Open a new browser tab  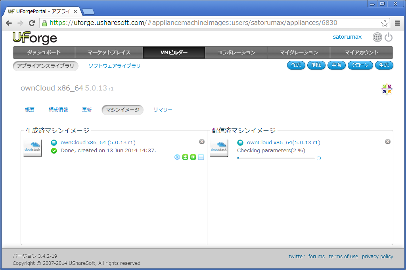click(88, 11)
